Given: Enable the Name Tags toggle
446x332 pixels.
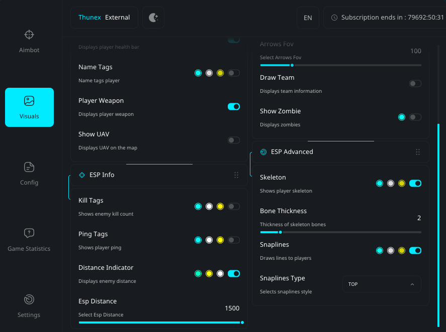Looking at the screenshot, I should point(234,73).
